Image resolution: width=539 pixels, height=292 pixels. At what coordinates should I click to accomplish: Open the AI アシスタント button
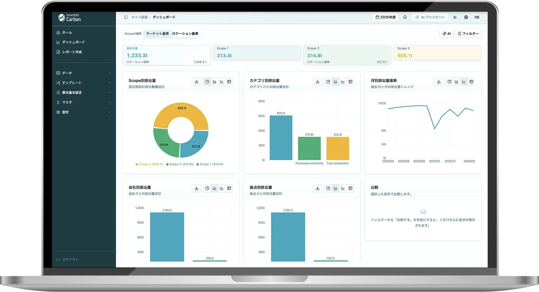[x=430, y=17]
